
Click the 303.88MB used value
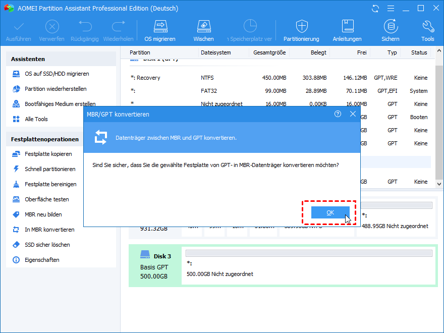(x=315, y=78)
